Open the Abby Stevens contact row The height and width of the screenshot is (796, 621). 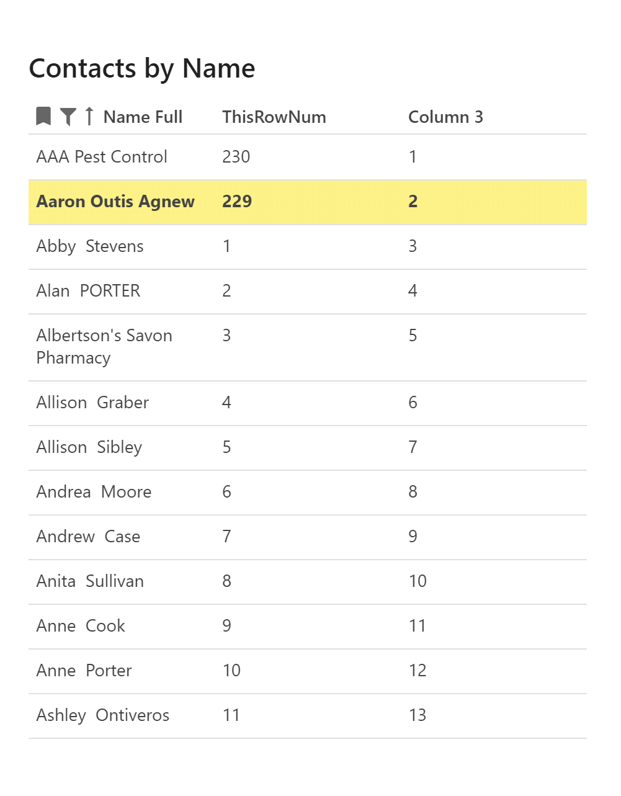pyautogui.click(x=90, y=246)
